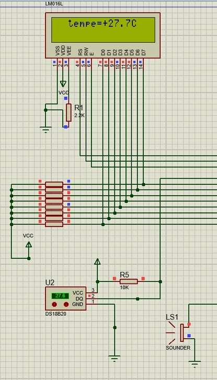Viewport: 217px width, 380px height.
Task: Click the VCC text label near the resistor array
Action: point(28,235)
